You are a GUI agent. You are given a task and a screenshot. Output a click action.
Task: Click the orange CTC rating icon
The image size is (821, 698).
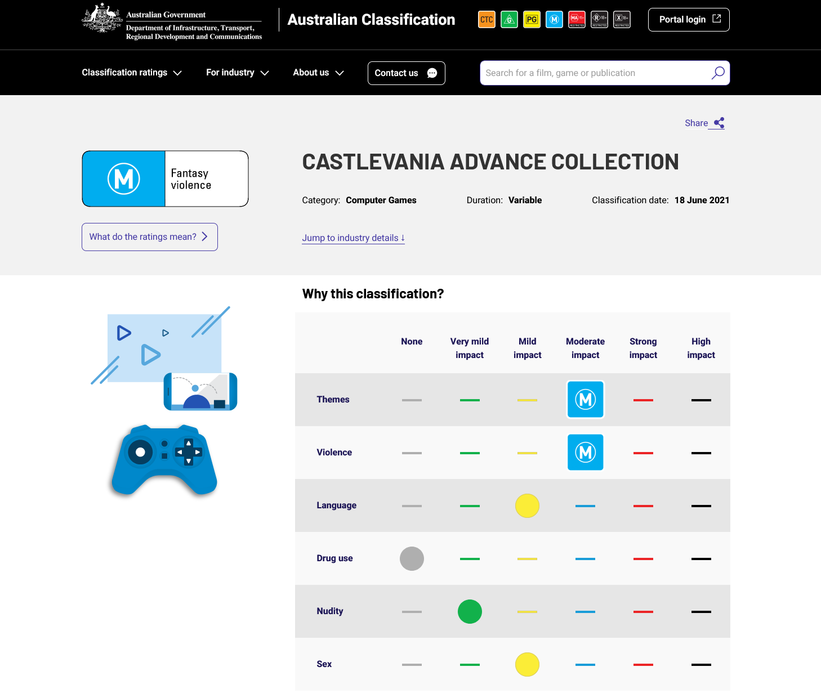coord(487,20)
